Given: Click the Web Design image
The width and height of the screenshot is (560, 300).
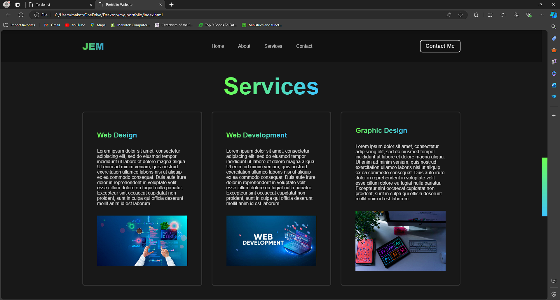Looking at the screenshot, I should (142, 241).
